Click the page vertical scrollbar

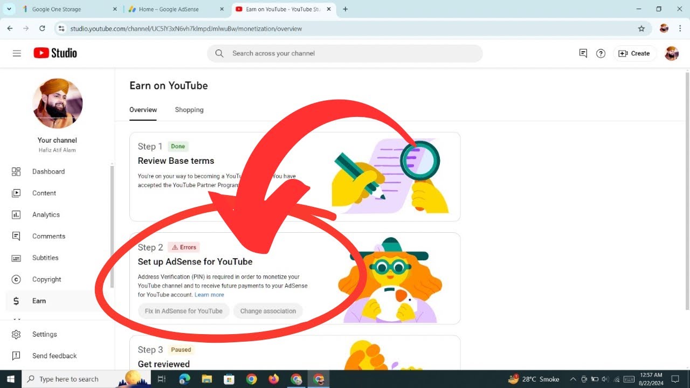[687, 191]
